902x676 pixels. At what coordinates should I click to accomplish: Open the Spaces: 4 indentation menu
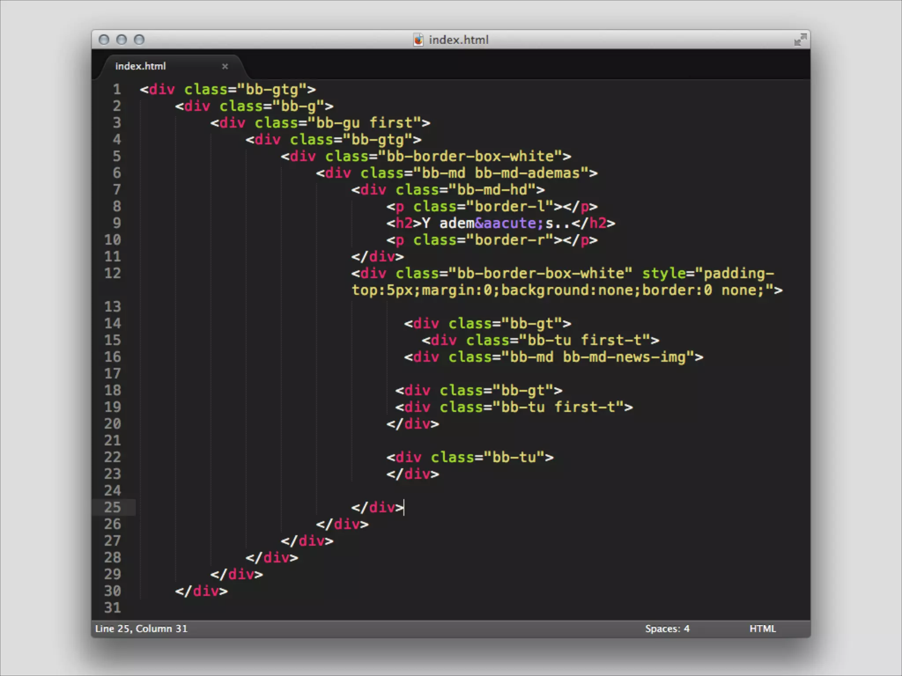tap(667, 628)
